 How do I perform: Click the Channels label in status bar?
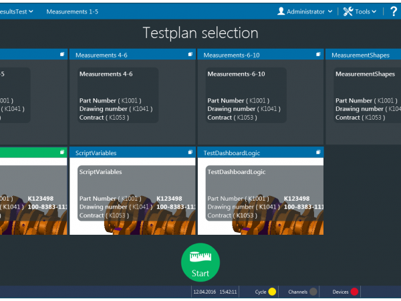point(297,292)
